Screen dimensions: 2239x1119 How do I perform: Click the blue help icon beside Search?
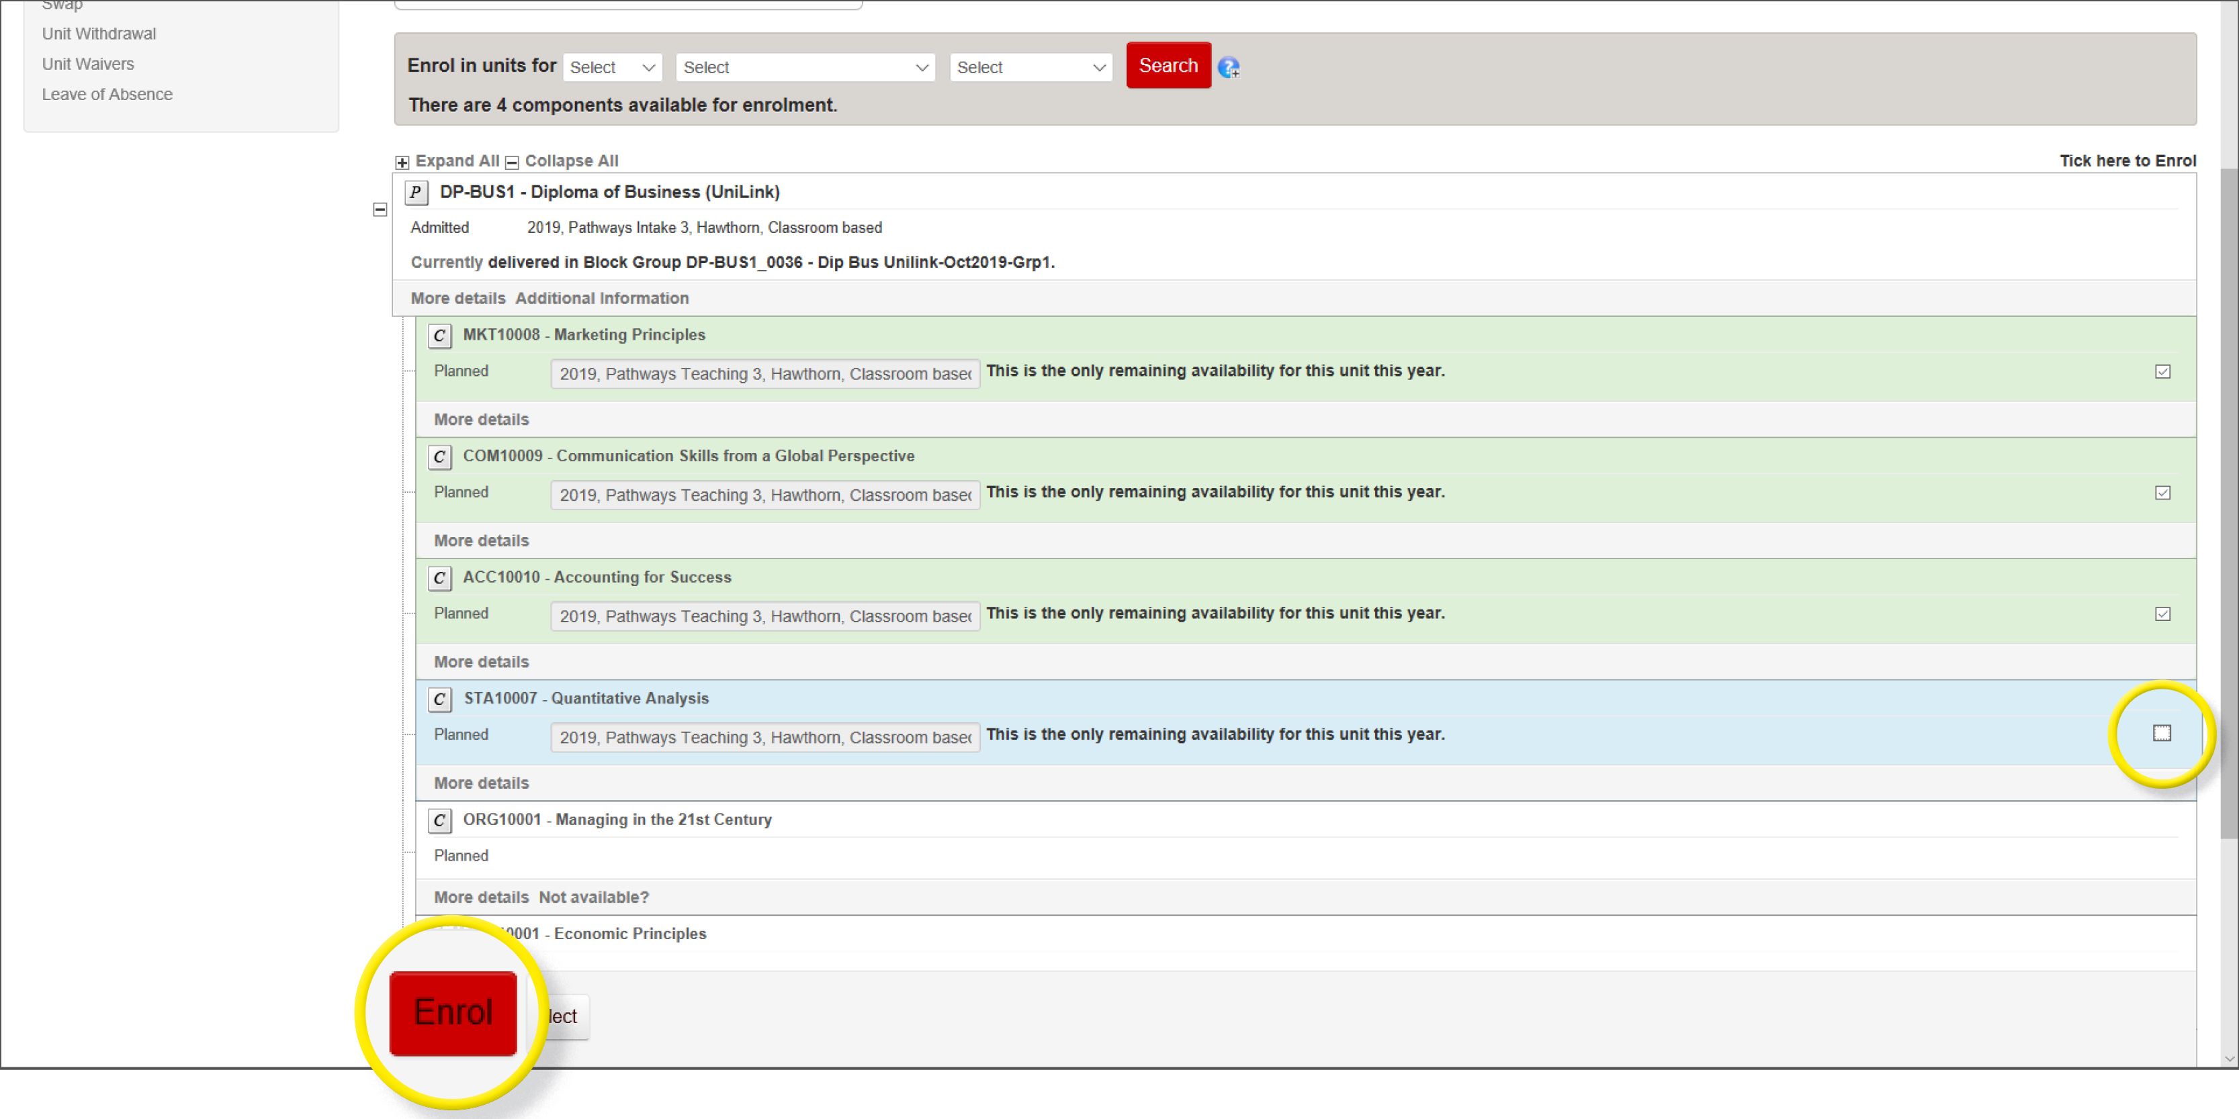pyautogui.click(x=1228, y=67)
